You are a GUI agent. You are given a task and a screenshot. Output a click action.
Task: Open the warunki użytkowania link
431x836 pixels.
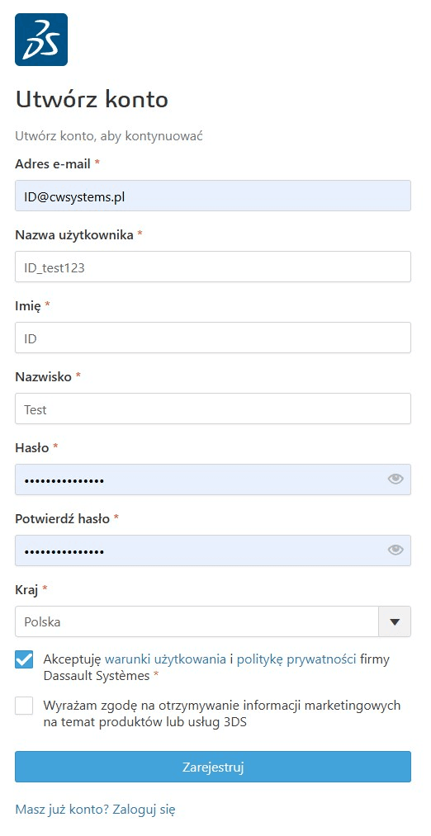click(165, 659)
